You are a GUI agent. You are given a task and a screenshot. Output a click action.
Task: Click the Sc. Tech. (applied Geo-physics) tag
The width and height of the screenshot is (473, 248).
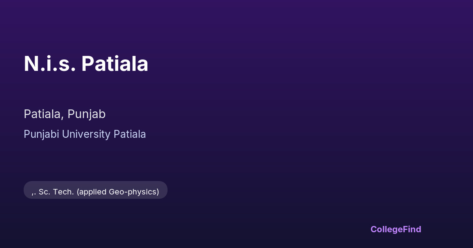point(95,192)
